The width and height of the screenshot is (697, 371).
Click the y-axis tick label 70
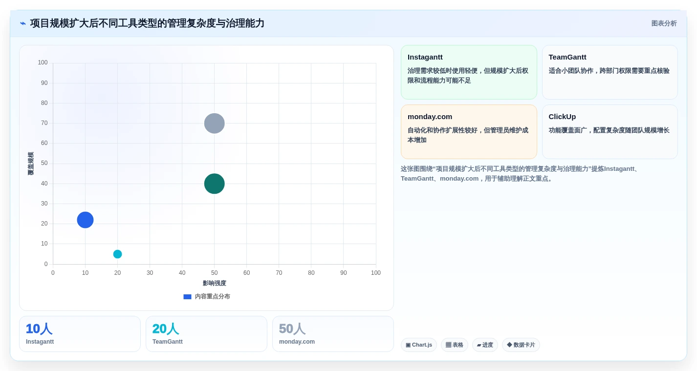click(x=44, y=123)
